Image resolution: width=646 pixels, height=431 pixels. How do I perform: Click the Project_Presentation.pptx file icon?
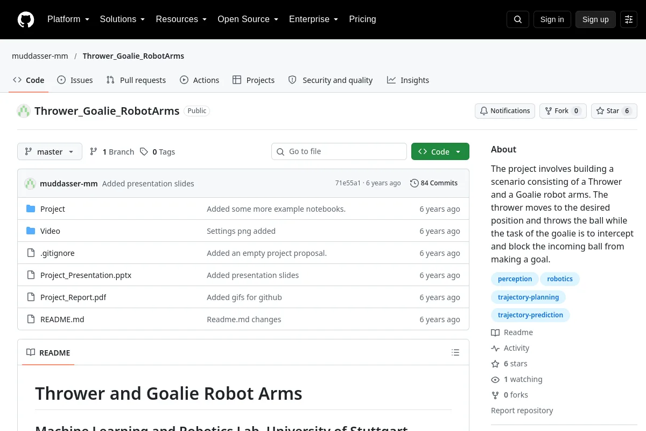(x=31, y=275)
